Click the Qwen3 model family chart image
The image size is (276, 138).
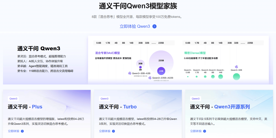point(178,60)
